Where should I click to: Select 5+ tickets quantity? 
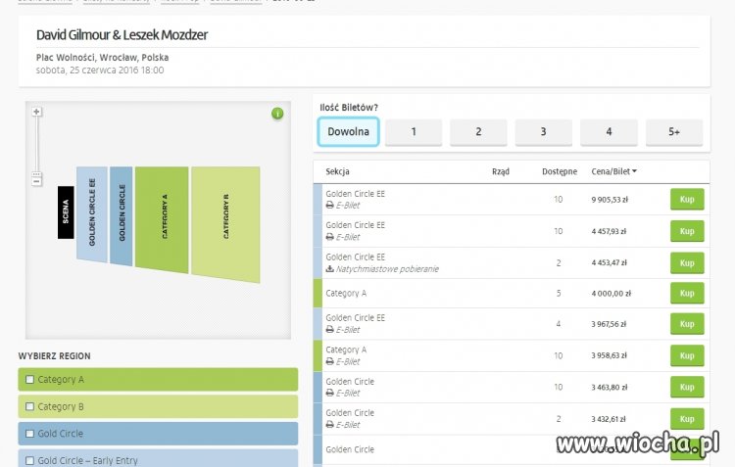point(674,132)
